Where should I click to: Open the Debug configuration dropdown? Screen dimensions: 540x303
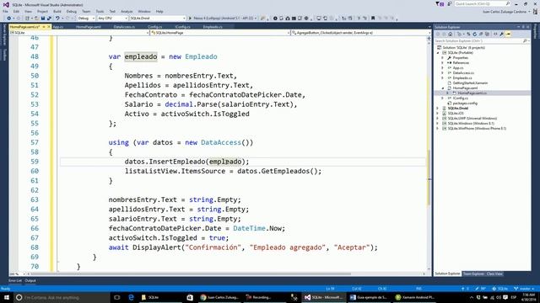[x=86, y=19]
